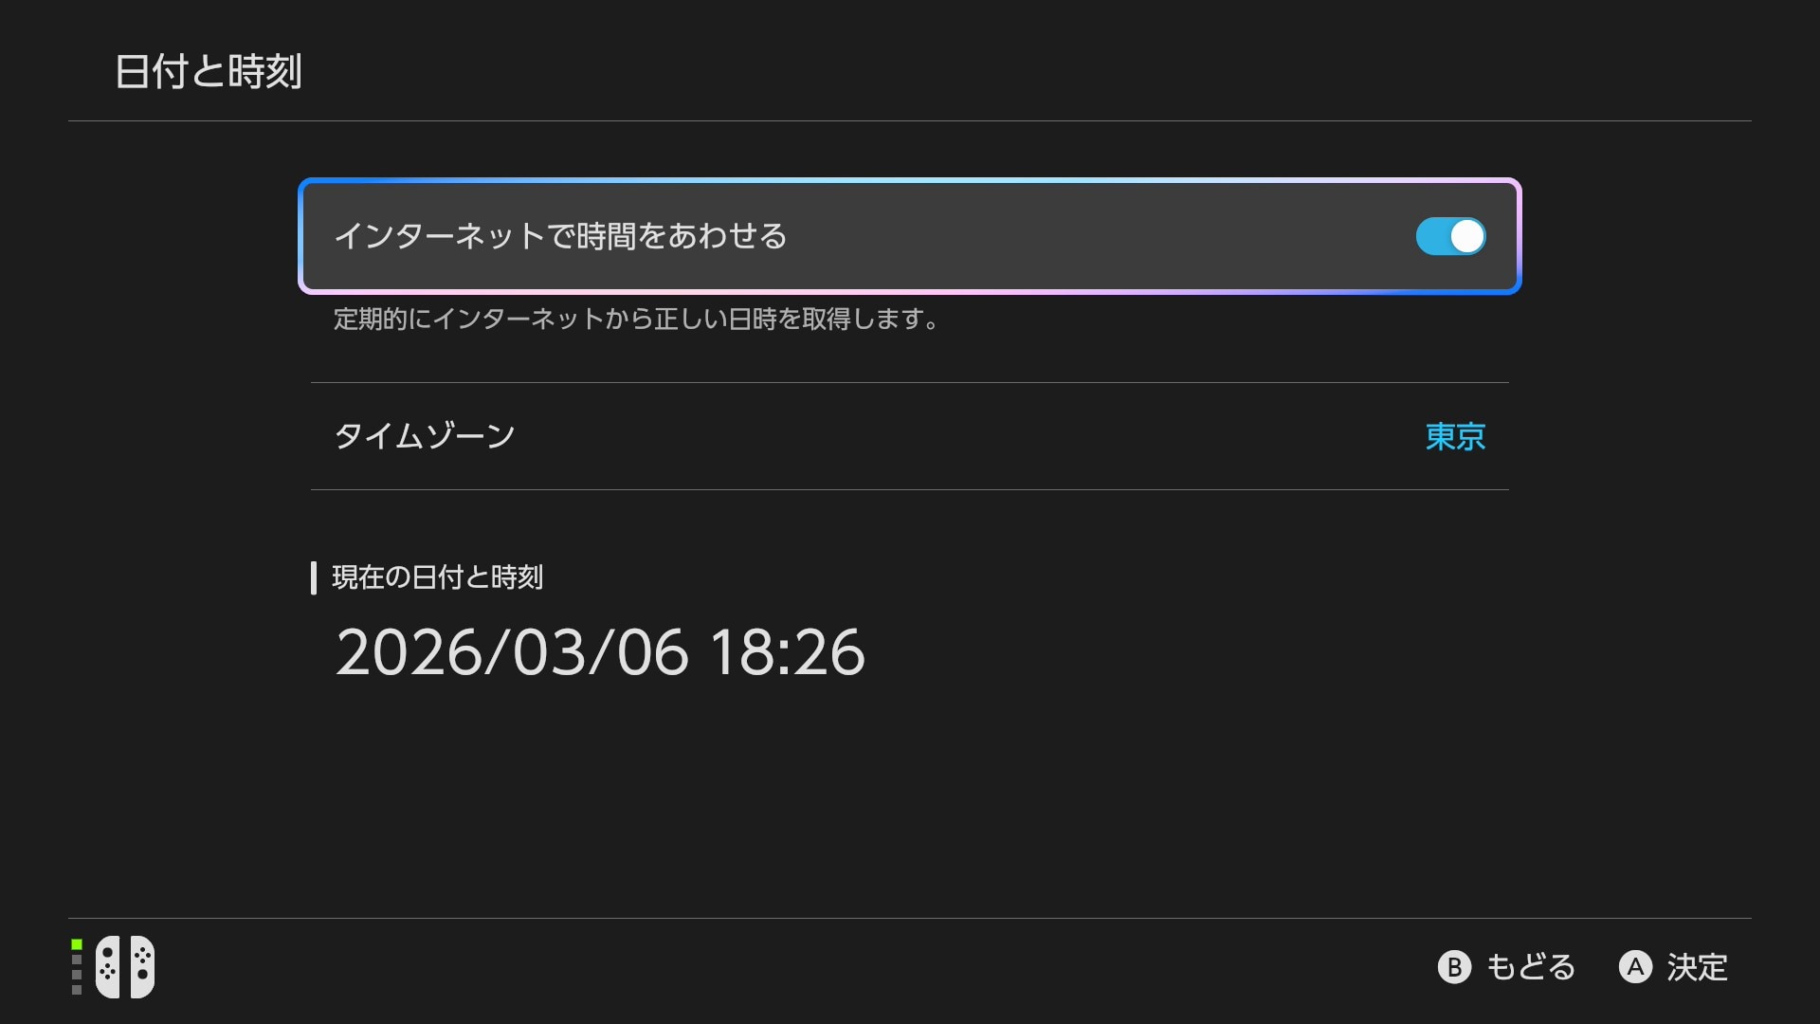Click the 日付と時刻 page title
Viewport: 1820px width, 1024px height.
pyautogui.click(x=209, y=72)
